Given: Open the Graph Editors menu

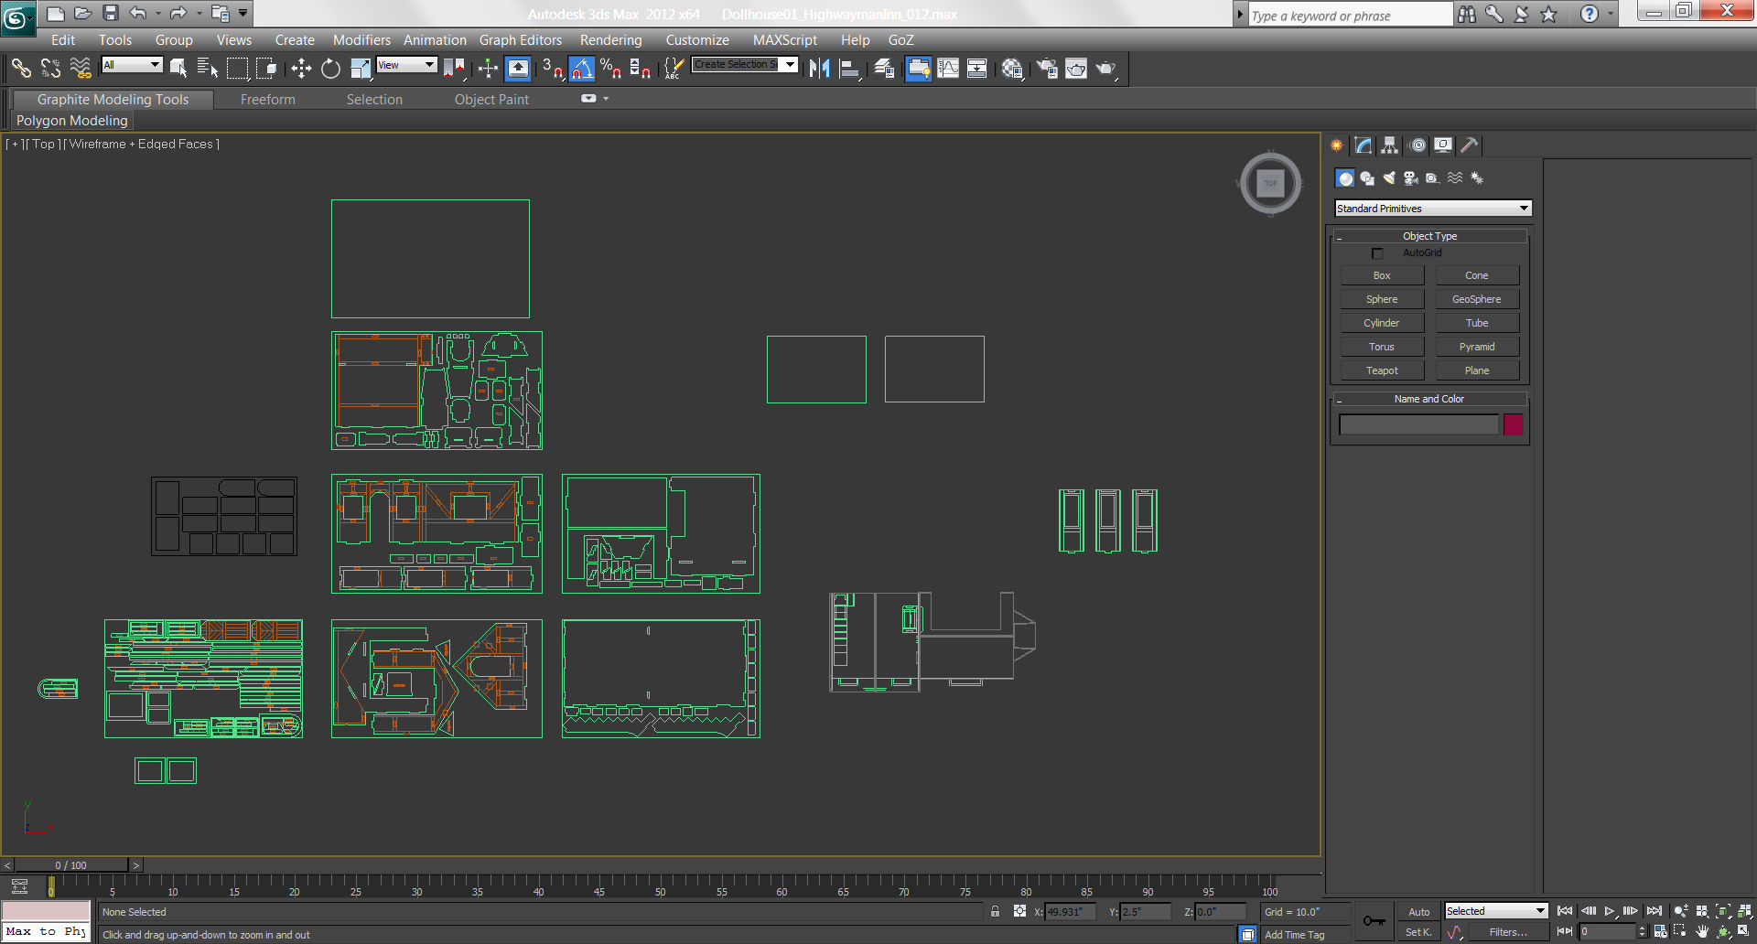Looking at the screenshot, I should [521, 40].
